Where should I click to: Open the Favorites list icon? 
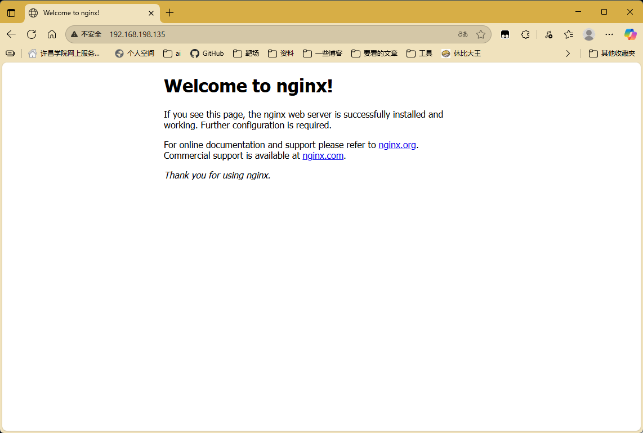(569, 34)
